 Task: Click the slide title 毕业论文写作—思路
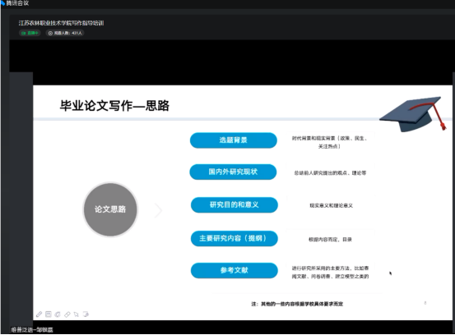click(114, 106)
